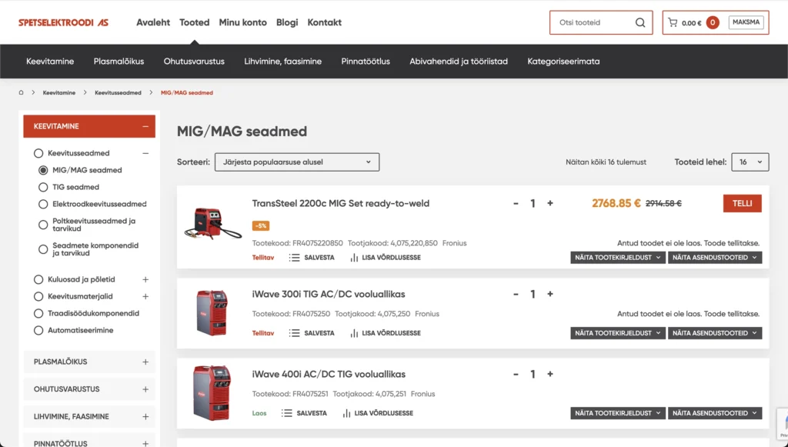Select the TIG seadmed radio option
This screenshot has width=788, height=447.
point(44,187)
